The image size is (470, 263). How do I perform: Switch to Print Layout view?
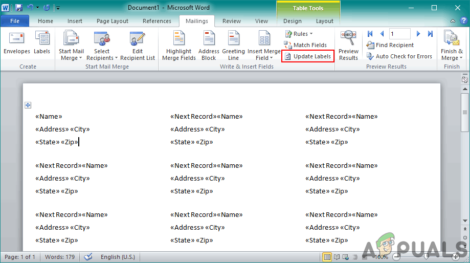coord(327,257)
